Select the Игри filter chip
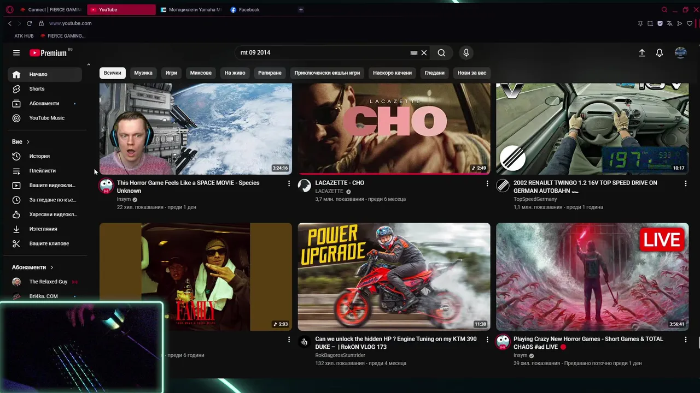The width and height of the screenshot is (700, 393). pyautogui.click(x=172, y=73)
